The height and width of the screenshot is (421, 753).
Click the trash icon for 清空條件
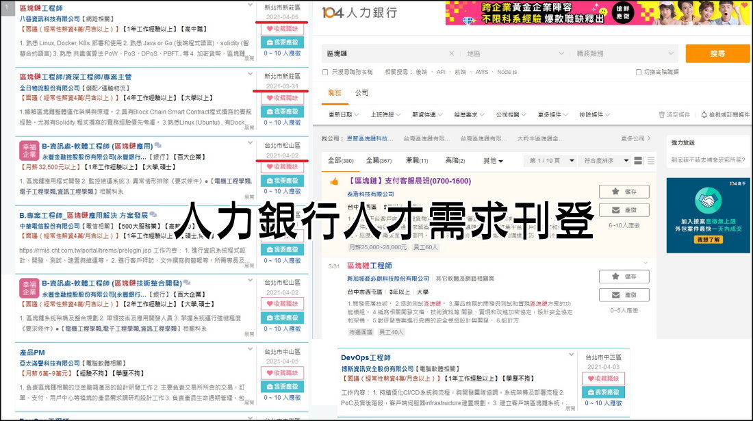point(662,115)
